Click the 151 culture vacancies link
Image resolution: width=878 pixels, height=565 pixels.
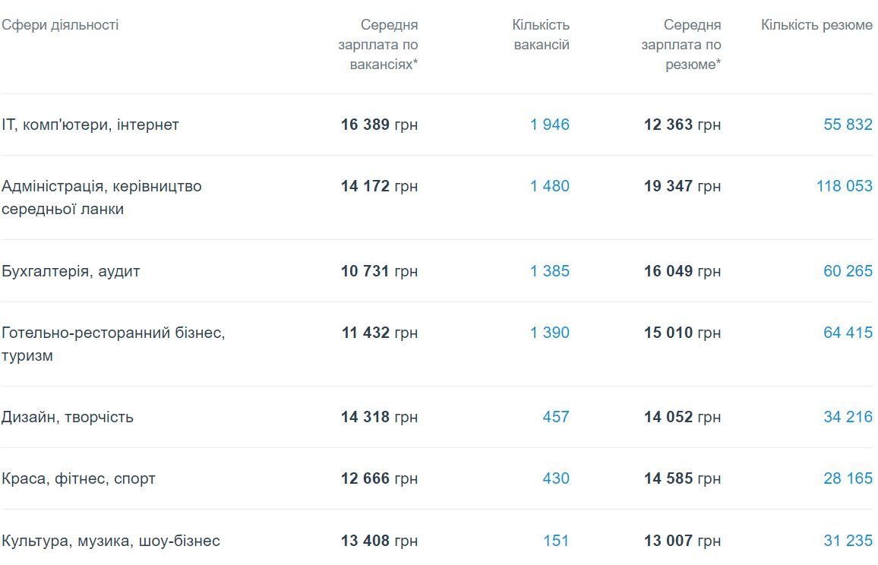[556, 541]
